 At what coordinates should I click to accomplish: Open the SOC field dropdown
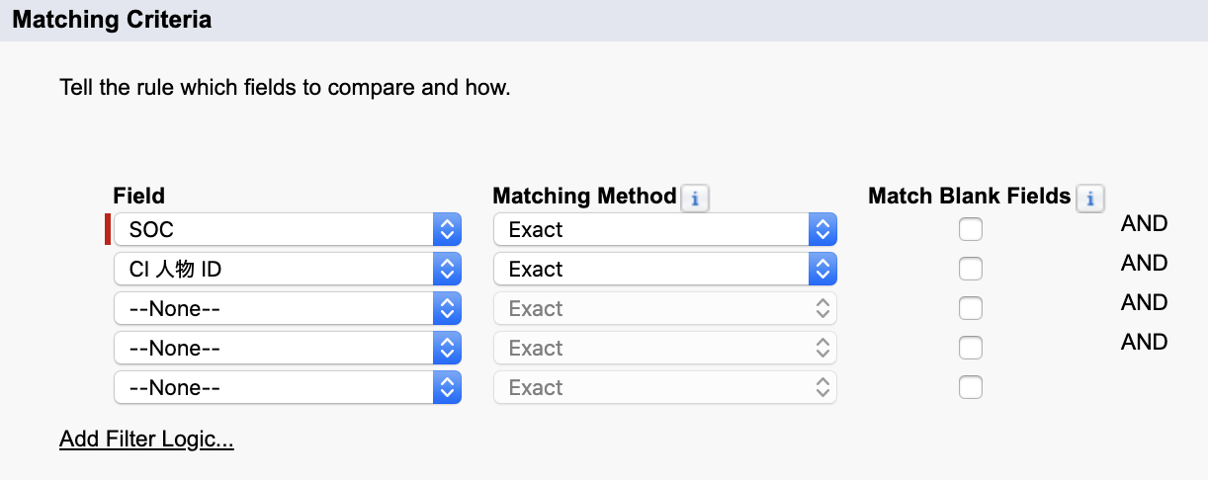coord(288,230)
